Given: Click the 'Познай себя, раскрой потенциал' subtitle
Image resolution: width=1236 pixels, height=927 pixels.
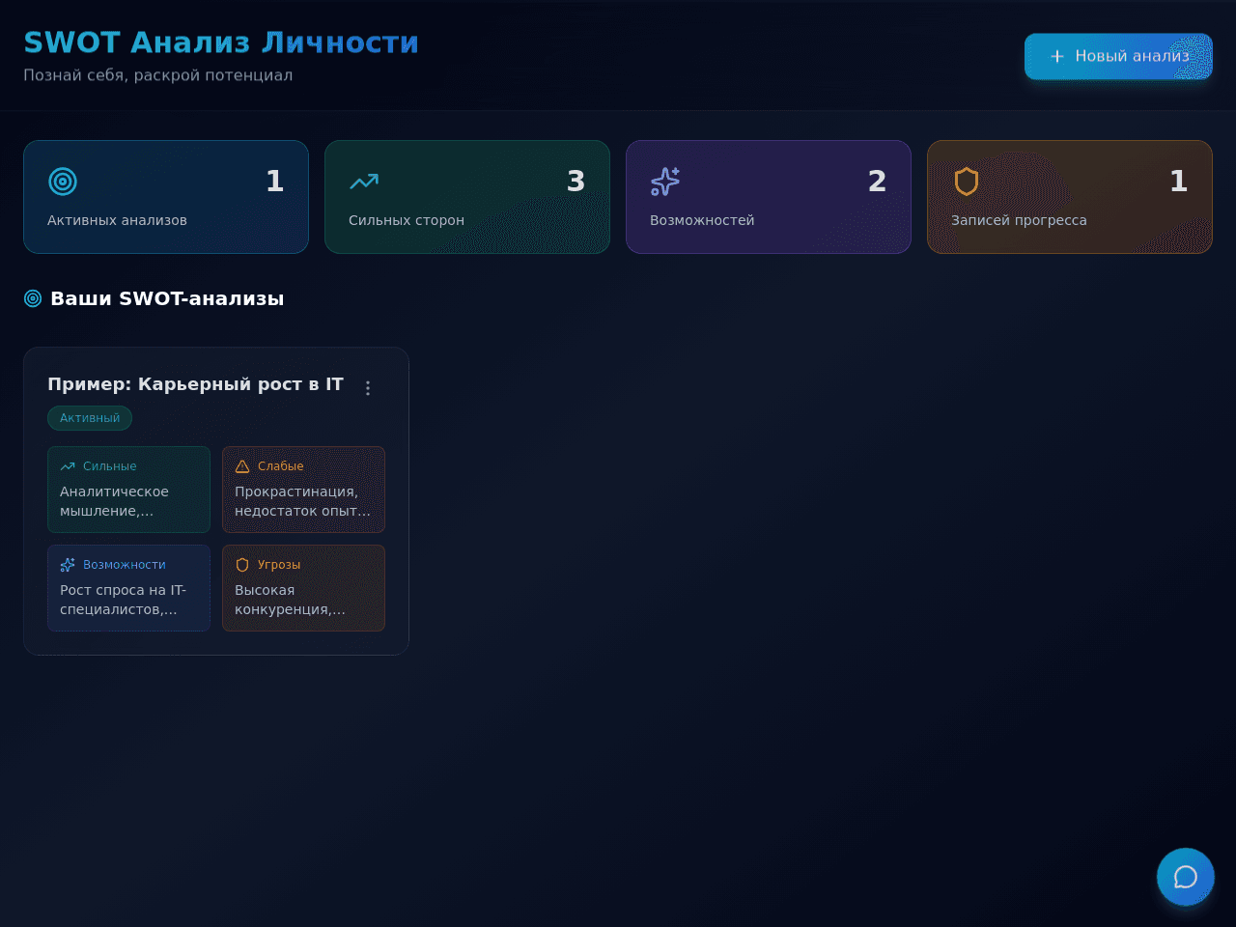Looking at the screenshot, I should pos(158,75).
